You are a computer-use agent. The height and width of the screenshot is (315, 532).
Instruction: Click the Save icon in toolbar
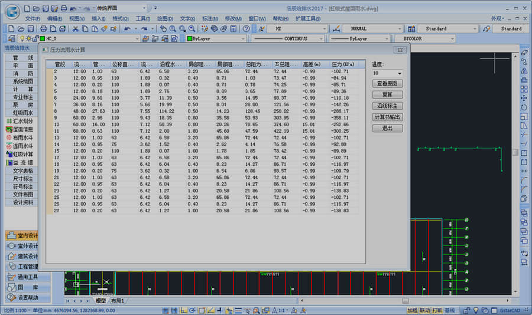coord(30,28)
